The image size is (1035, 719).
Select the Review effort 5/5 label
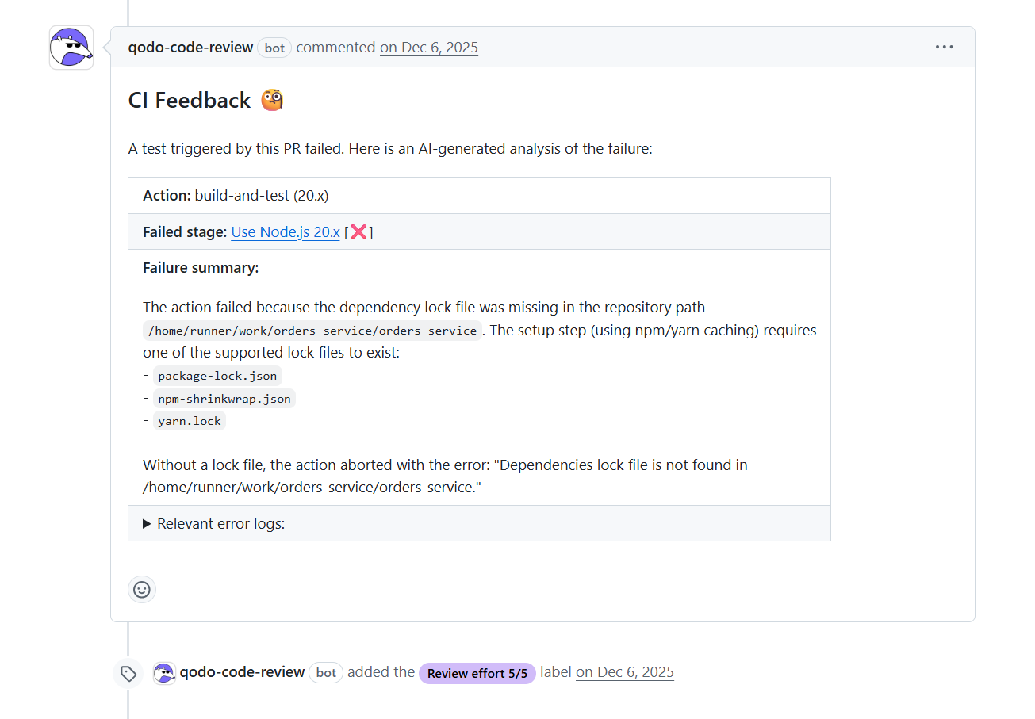pyautogui.click(x=477, y=673)
